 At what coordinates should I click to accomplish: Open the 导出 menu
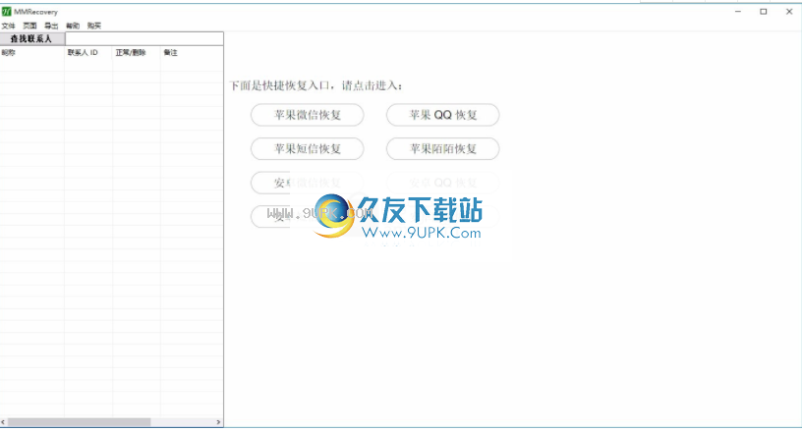coord(51,26)
